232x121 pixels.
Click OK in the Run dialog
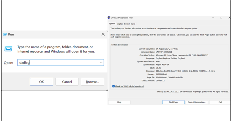point(41,82)
